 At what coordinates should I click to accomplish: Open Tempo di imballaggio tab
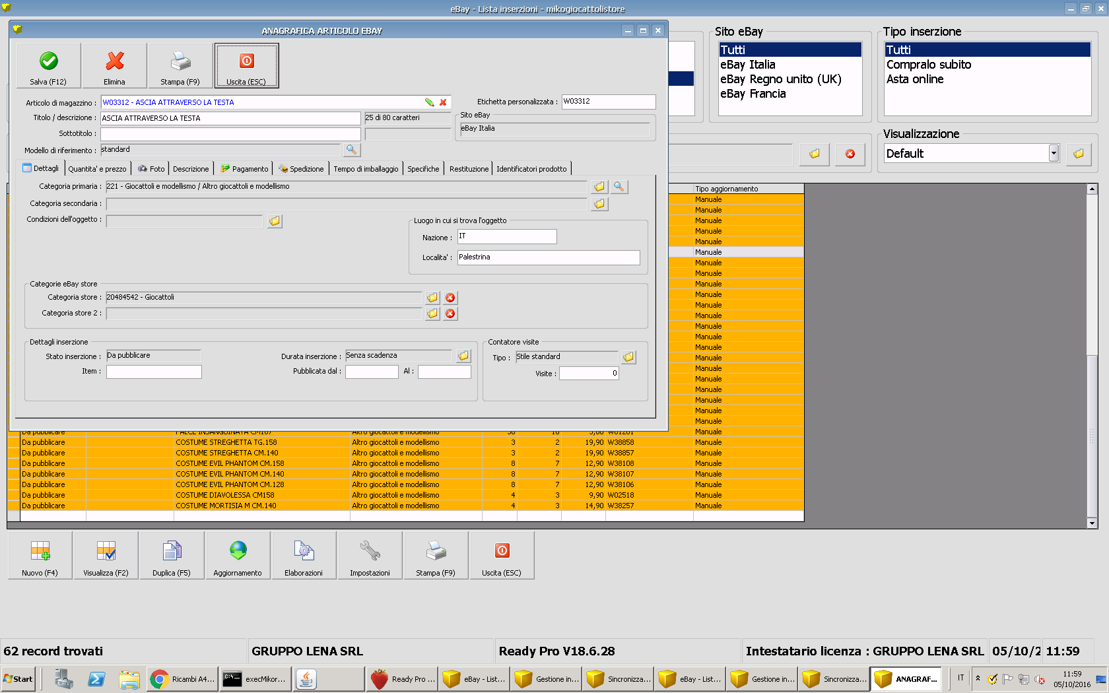[366, 169]
